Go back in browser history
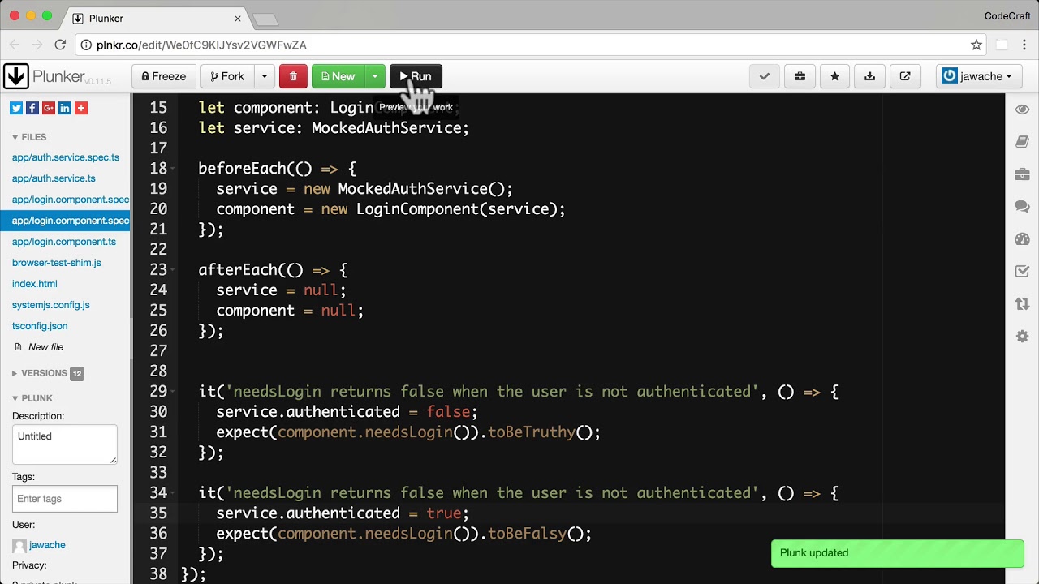 [15, 45]
